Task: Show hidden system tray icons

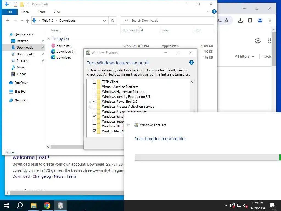Action: pyautogui.click(x=226, y=206)
